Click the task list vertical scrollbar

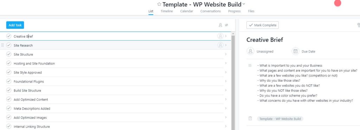[233, 82]
